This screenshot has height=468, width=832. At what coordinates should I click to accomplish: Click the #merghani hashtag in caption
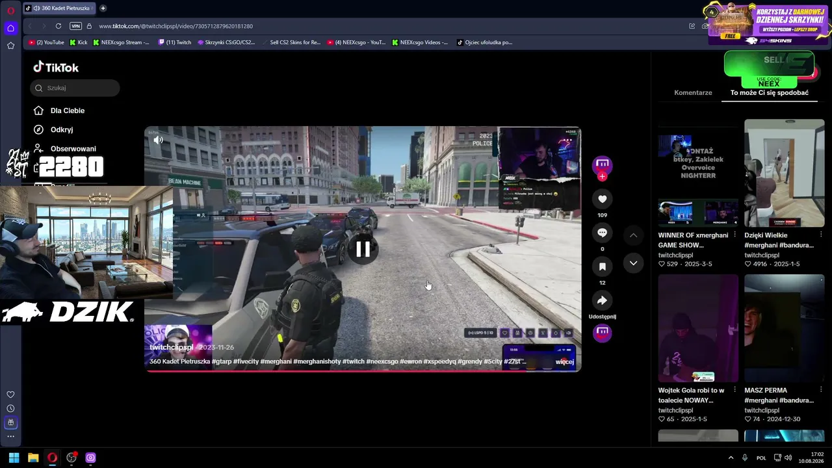pos(275,361)
